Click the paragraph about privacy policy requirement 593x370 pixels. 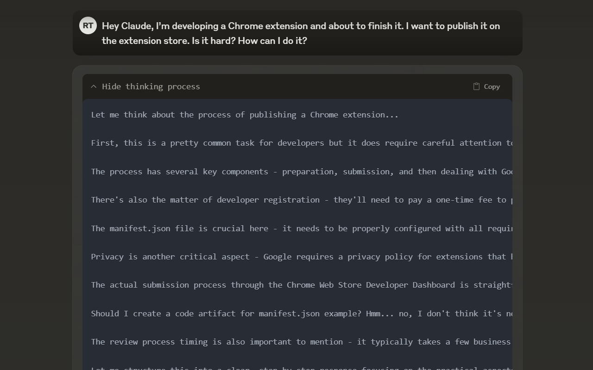301,257
